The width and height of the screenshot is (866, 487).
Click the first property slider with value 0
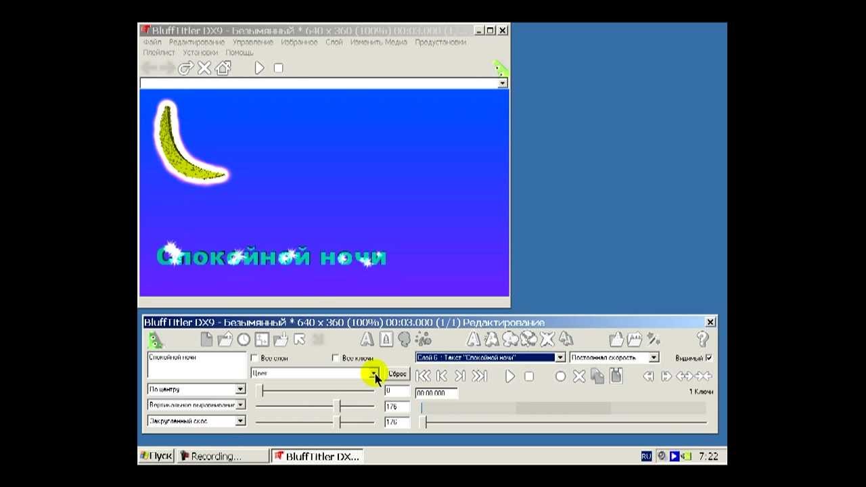click(x=315, y=391)
